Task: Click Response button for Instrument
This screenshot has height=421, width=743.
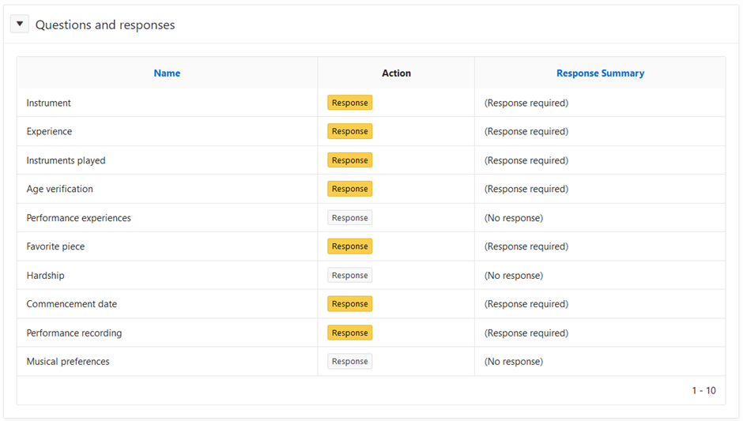Action: point(349,103)
